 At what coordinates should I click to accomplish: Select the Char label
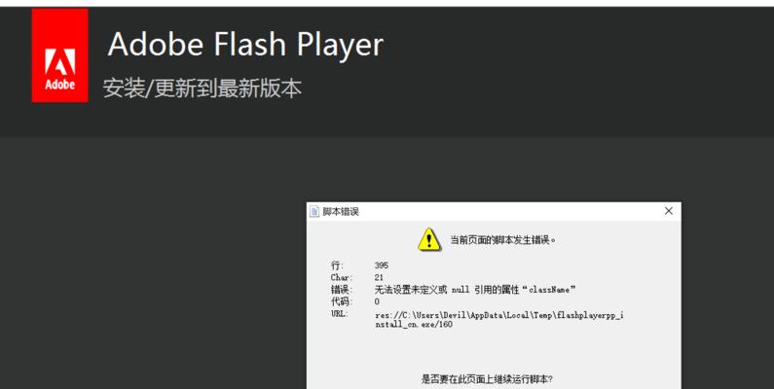click(342, 277)
